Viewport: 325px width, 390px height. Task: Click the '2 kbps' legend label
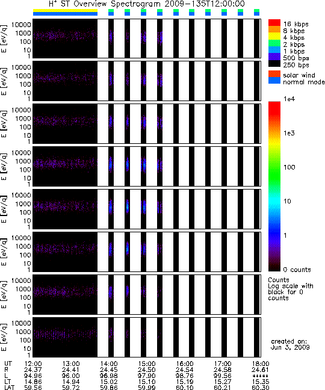(x=294, y=45)
